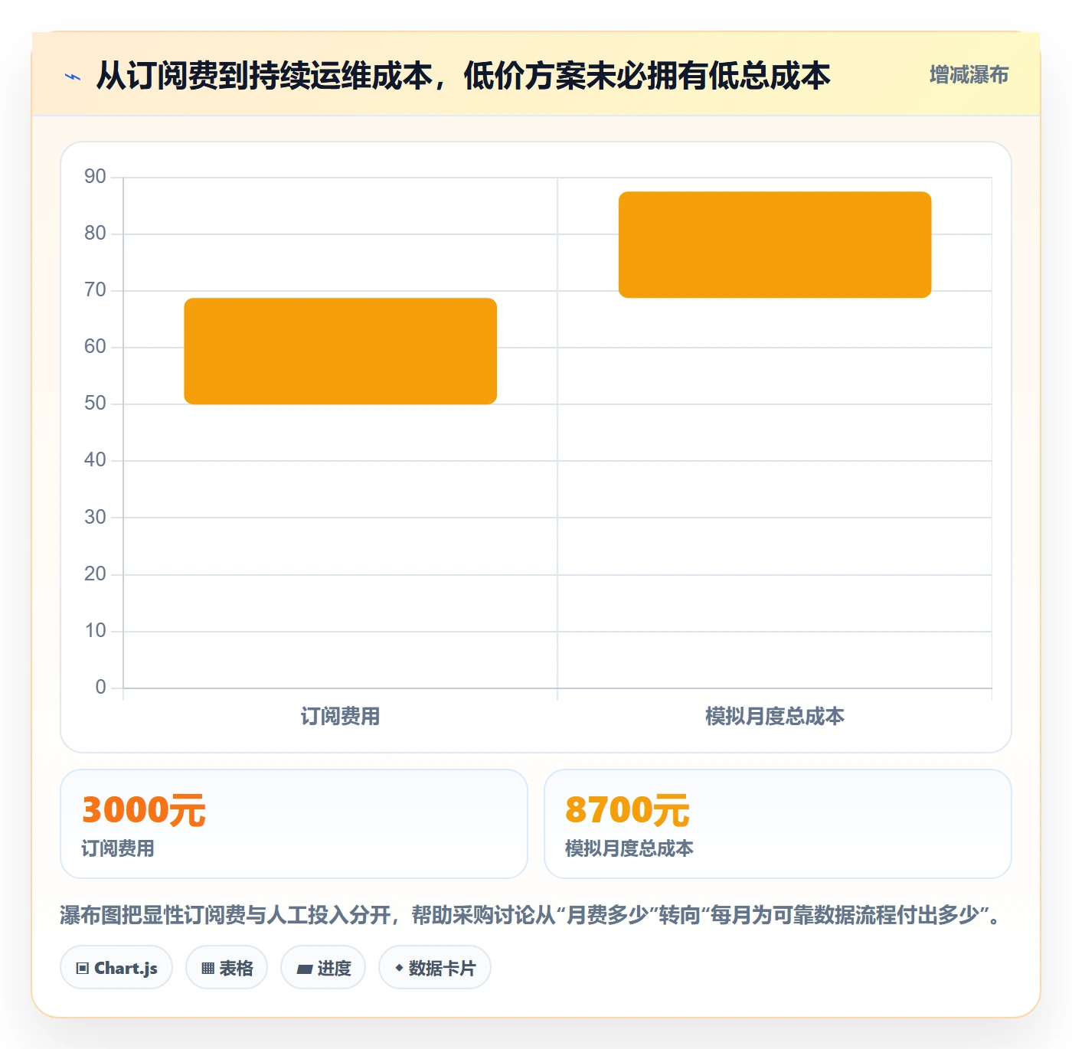Click the y-axis value 90

coord(95,177)
